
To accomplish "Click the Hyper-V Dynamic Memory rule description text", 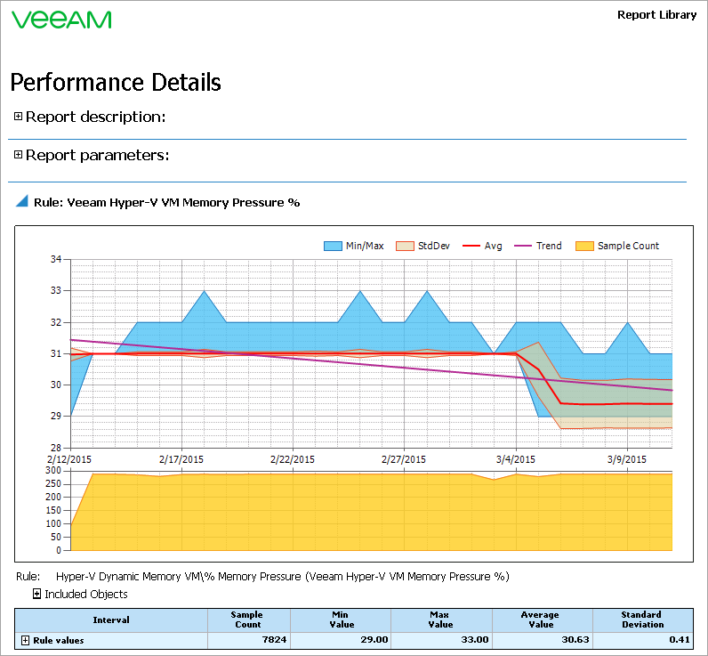I will click(283, 577).
